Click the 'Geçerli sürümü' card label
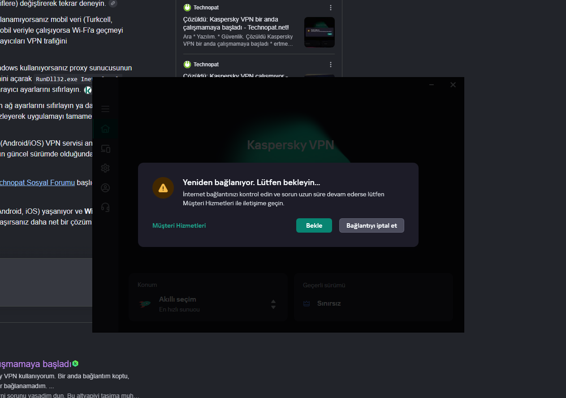The image size is (566, 398). (324, 285)
